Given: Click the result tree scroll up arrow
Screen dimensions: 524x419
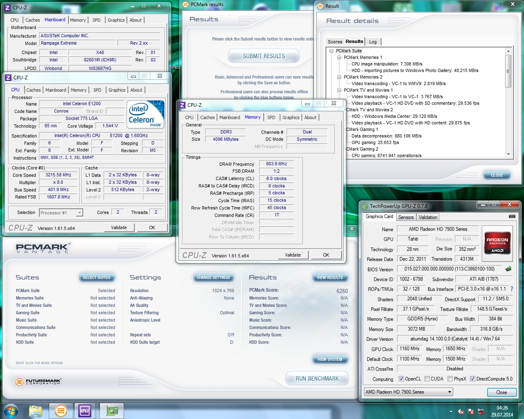Looking at the screenshot, I should click(x=508, y=51).
